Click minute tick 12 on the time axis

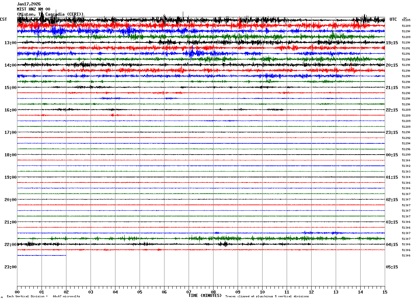click(x=311, y=292)
